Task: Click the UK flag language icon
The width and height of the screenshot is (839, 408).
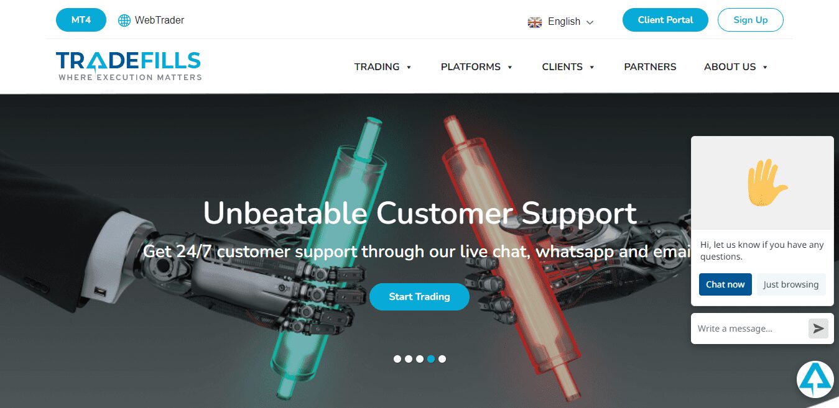Action: [535, 22]
